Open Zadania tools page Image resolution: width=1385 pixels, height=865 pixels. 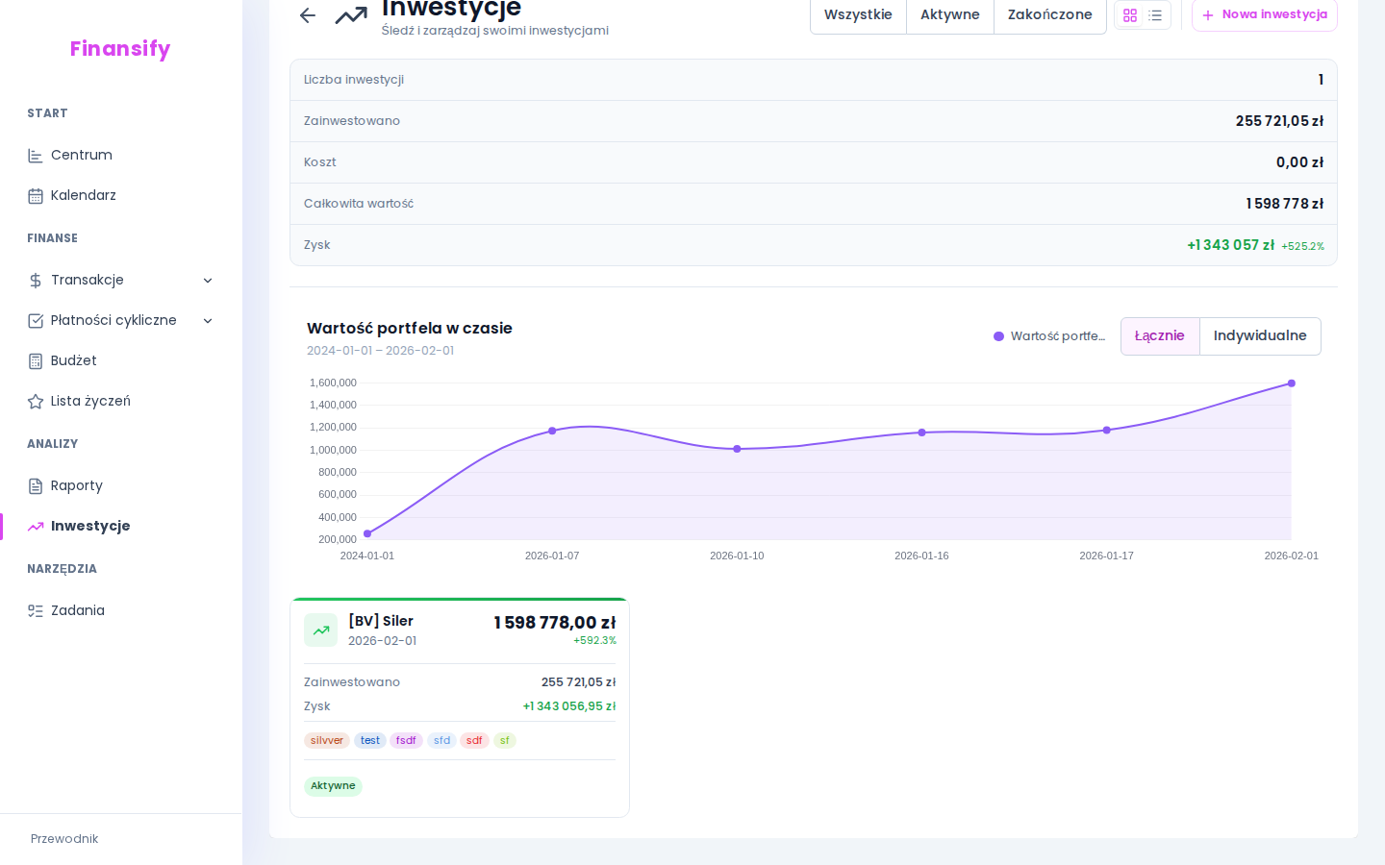[x=77, y=610]
